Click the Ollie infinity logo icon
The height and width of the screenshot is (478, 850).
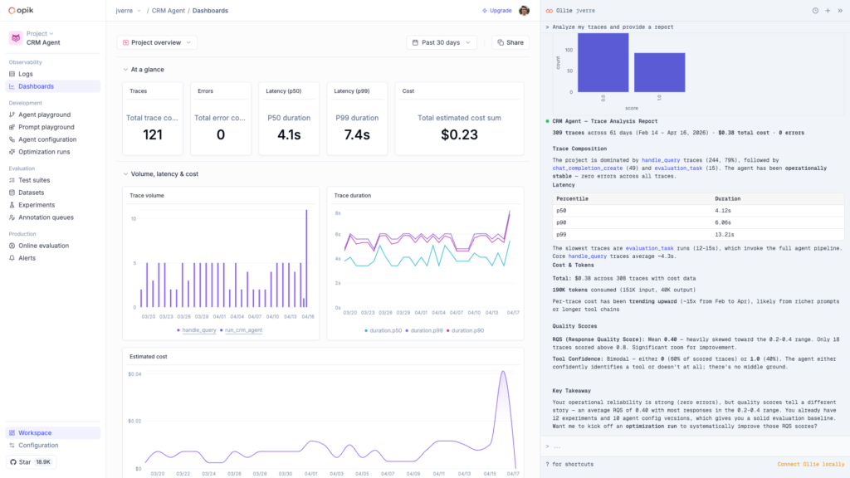pyautogui.click(x=549, y=11)
